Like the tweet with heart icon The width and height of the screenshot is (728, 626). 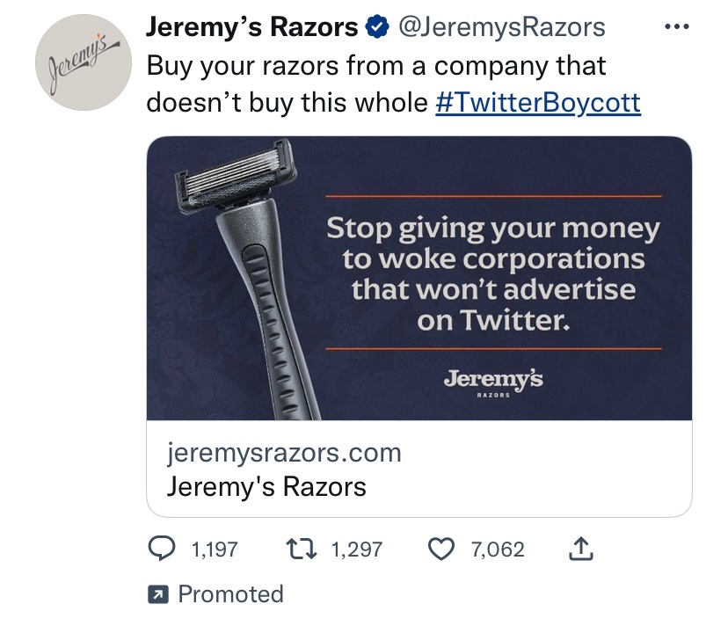pyautogui.click(x=440, y=549)
